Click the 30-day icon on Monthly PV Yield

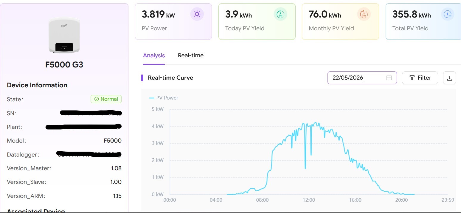pos(364,14)
